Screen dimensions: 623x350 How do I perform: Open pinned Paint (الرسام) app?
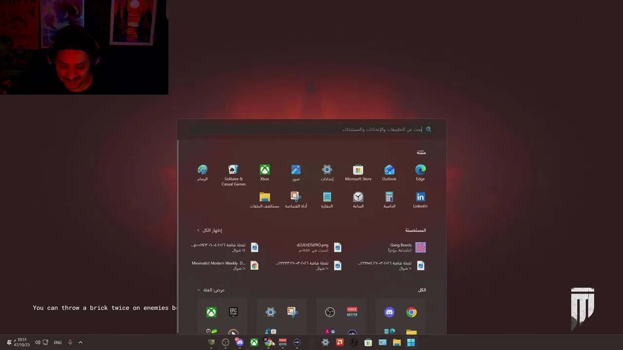202,173
